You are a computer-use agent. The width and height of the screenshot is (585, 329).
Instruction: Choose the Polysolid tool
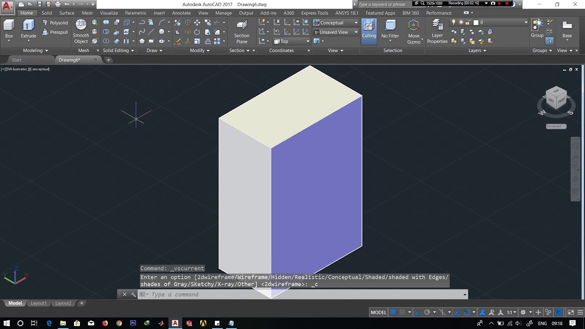coord(55,22)
